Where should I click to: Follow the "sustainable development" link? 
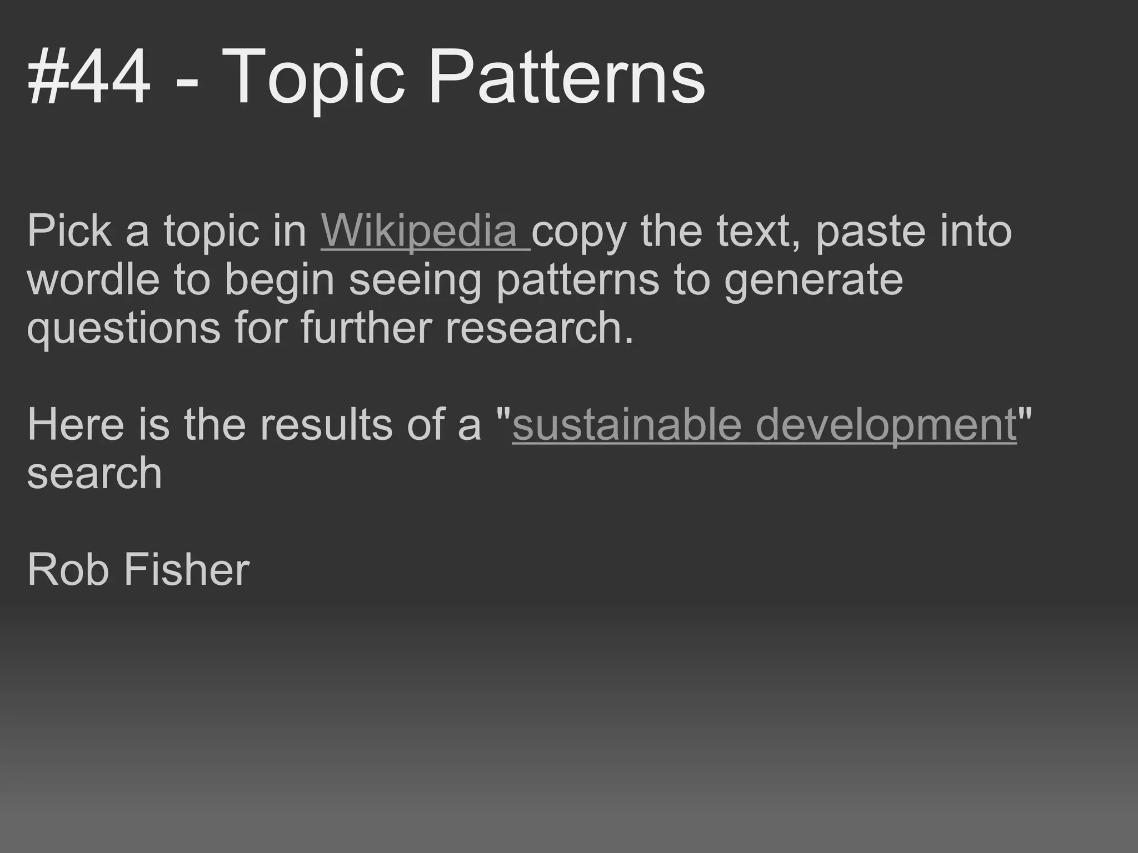point(764,425)
